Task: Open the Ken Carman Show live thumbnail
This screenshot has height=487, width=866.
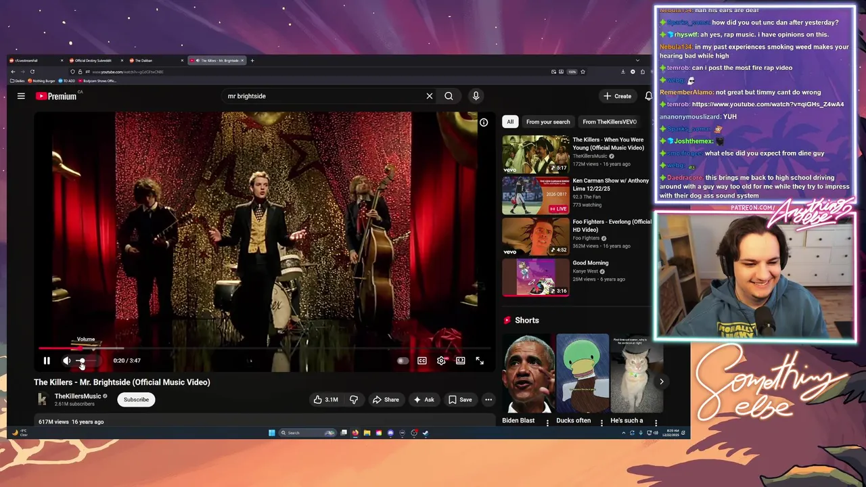Action: pyautogui.click(x=536, y=195)
